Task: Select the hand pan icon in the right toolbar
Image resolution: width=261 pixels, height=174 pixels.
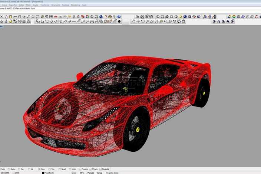Action: point(133,21)
